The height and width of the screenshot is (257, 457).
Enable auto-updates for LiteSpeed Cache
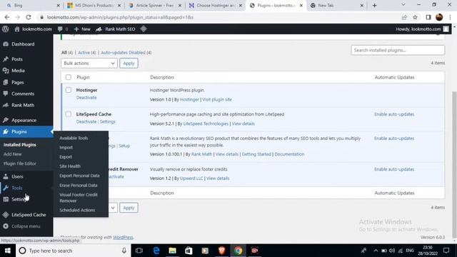(x=394, y=114)
